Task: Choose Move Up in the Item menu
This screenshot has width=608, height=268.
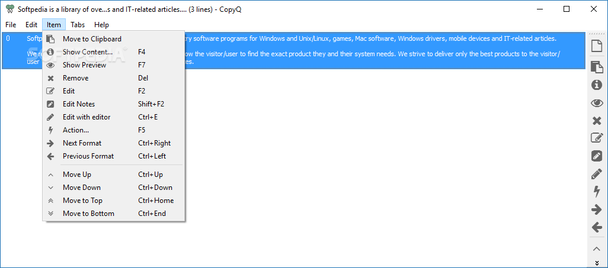Action: (114, 175)
